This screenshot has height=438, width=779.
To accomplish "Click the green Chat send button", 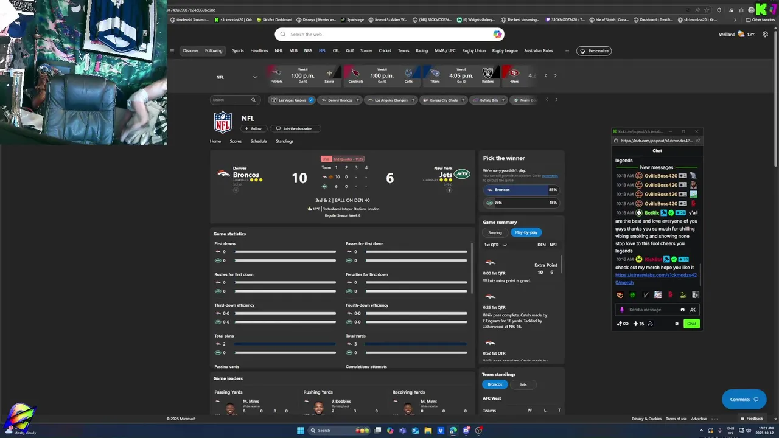I will [691, 324].
